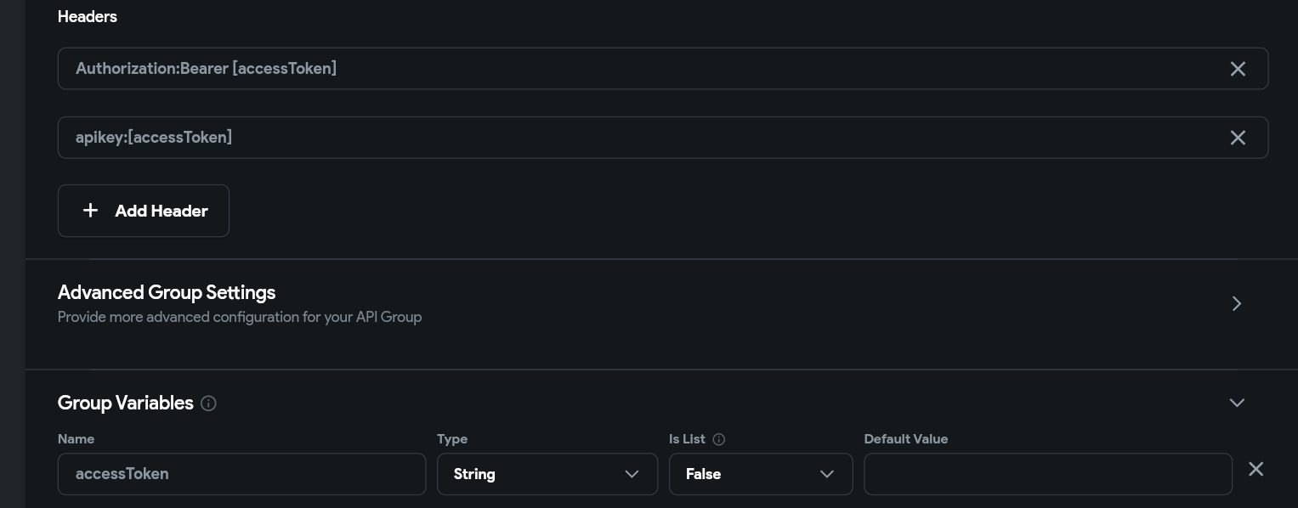Image resolution: width=1298 pixels, height=508 pixels.
Task: Click the Provide more advanced configuration text
Action: [240, 317]
